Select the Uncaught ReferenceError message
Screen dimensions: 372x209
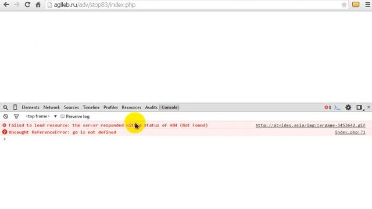(62, 132)
